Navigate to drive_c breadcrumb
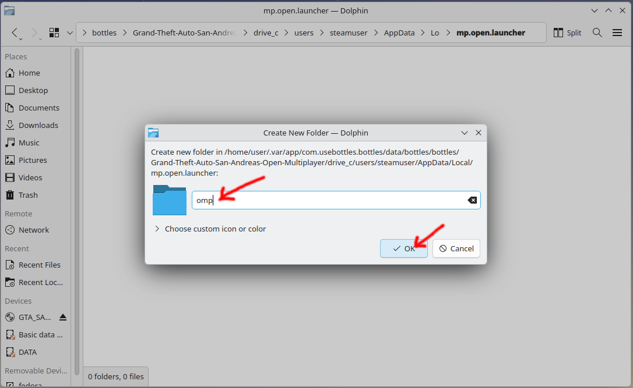The height and width of the screenshot is (388, 633). click(x=266, y=33)
